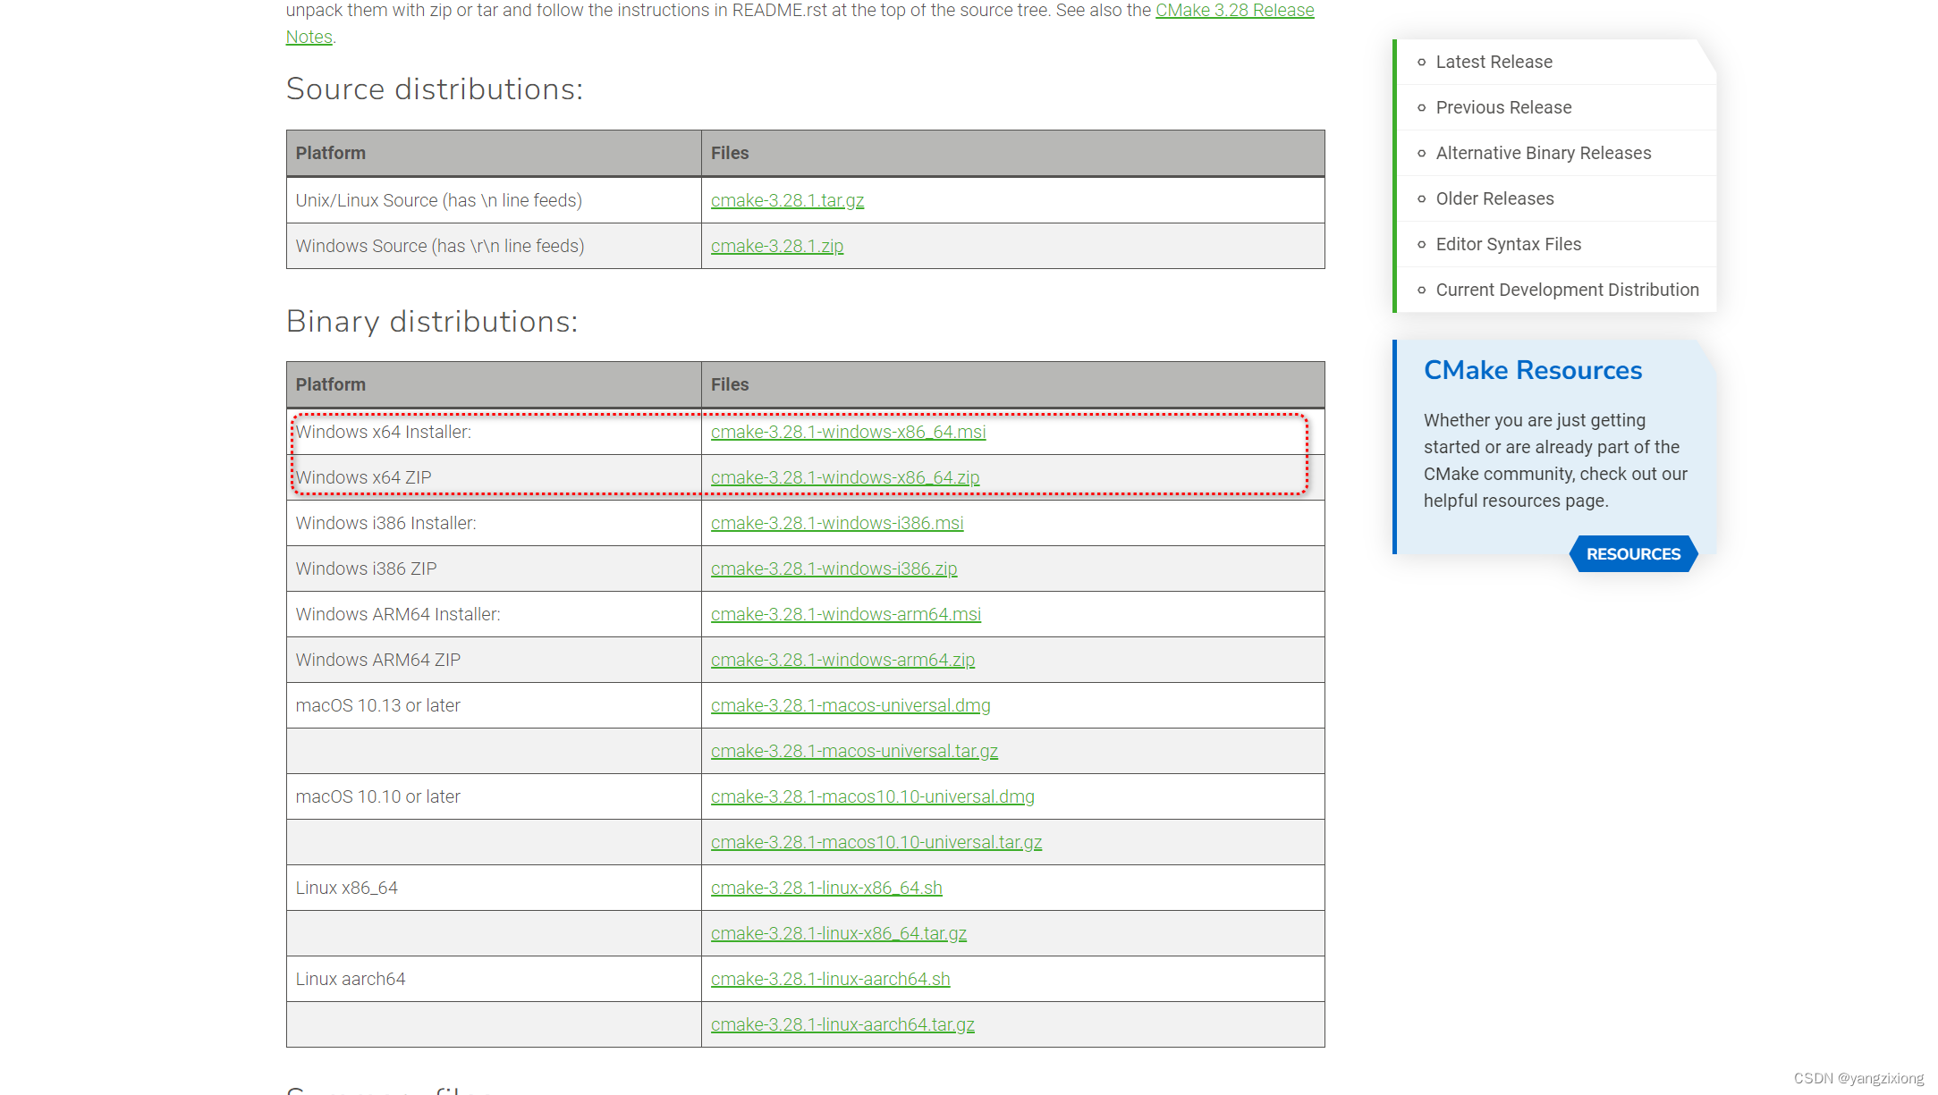This screenshot has width=1938, height=1095.
Task: Download cmake-3.28.1-windows-i386.zip archive
Action: click(834, 569)
